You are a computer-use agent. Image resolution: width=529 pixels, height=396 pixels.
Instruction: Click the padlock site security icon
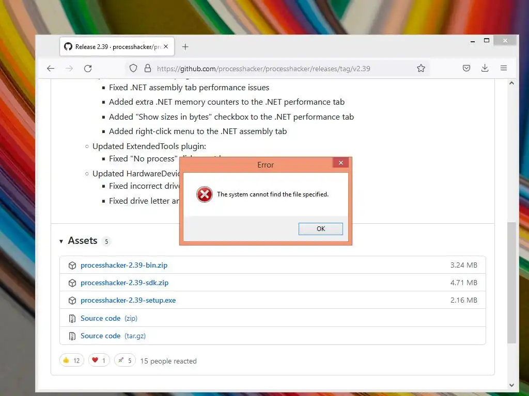pyautogui.click(x=148, y=69)
